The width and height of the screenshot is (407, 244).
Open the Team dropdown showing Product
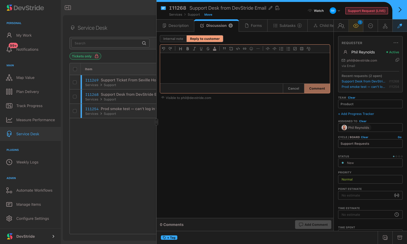(370, 104)
